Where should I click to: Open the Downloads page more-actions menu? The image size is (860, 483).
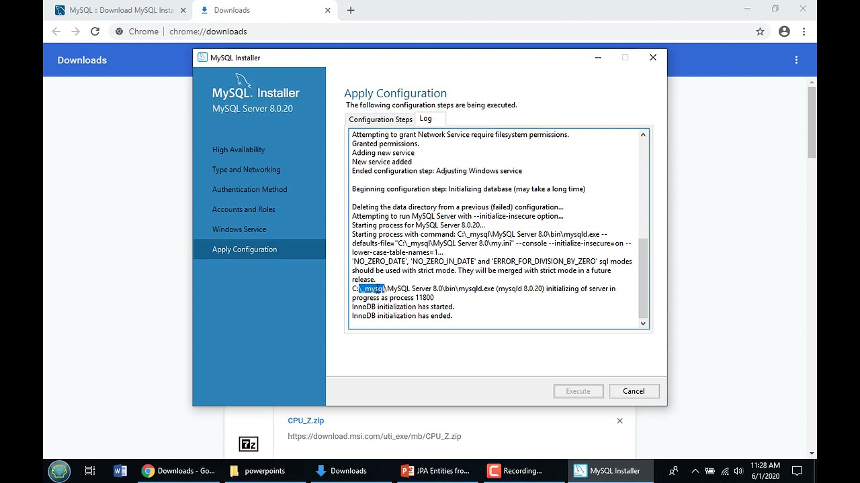tap(796, 60)
